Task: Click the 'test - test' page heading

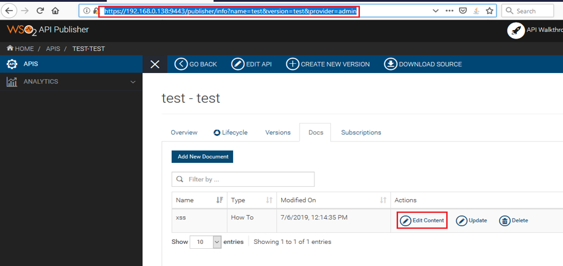Action: (191, 98)
